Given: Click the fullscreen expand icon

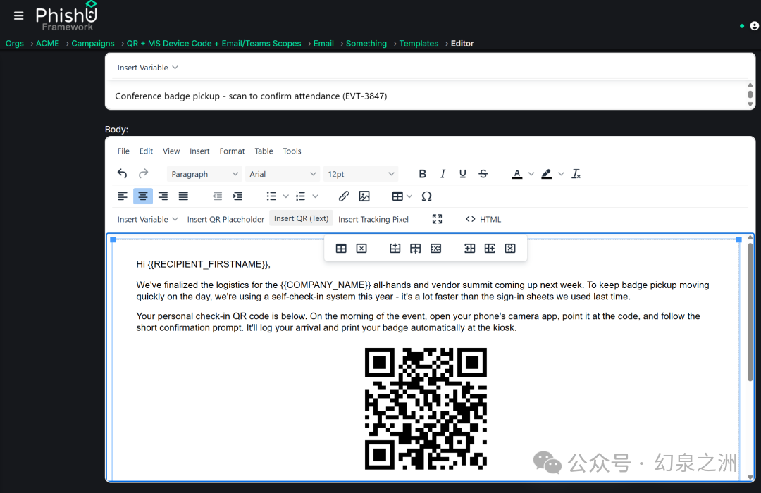Looking at the screenshot, I should click(x=438, y=219).
